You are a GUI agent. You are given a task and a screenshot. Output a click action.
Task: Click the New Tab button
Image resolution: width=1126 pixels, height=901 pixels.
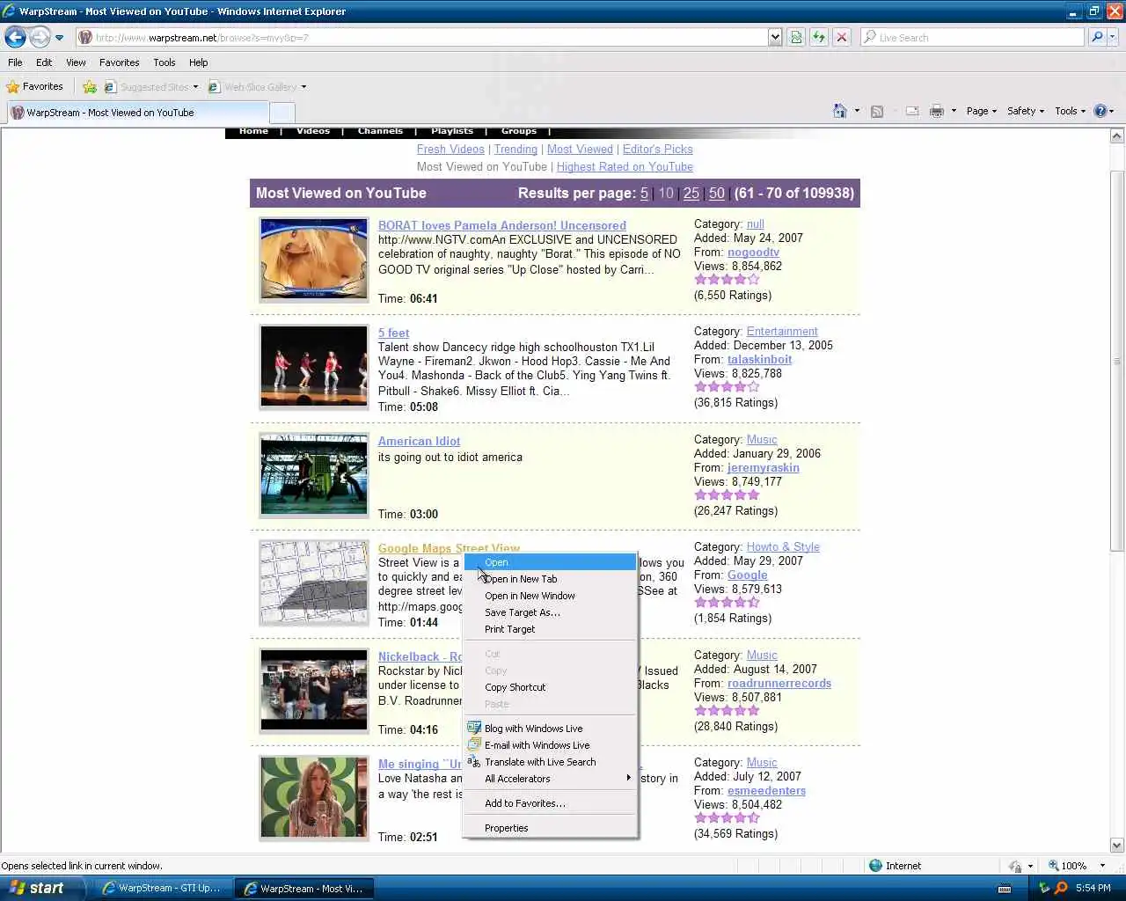pyautogui.click(x=281, y=113)
